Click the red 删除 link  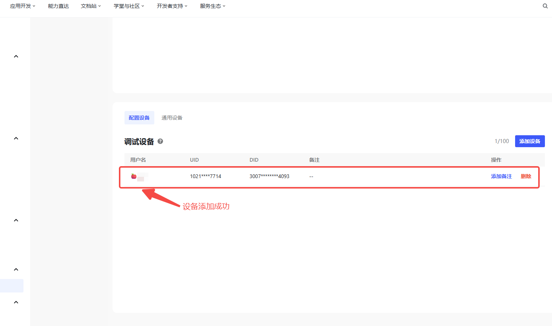pos(526,176)
